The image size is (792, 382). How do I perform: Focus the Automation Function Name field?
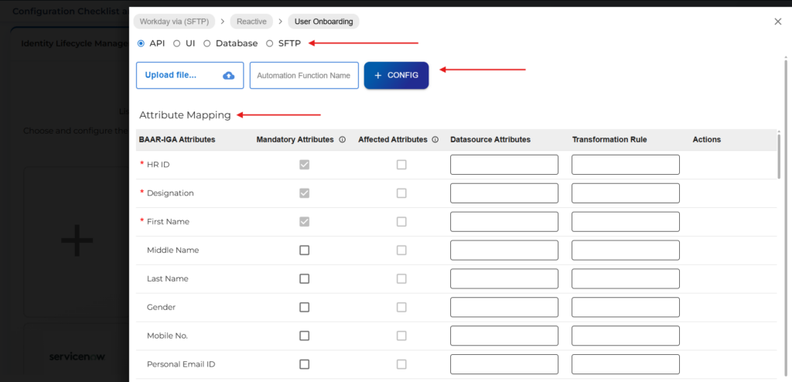[304, 75]
